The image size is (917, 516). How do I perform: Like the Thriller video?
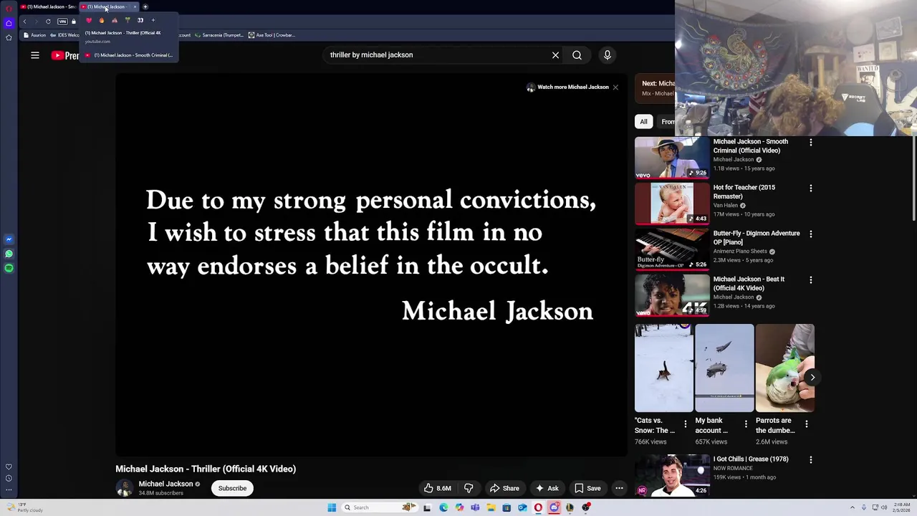pyautogui.click(x=437, y=488)
